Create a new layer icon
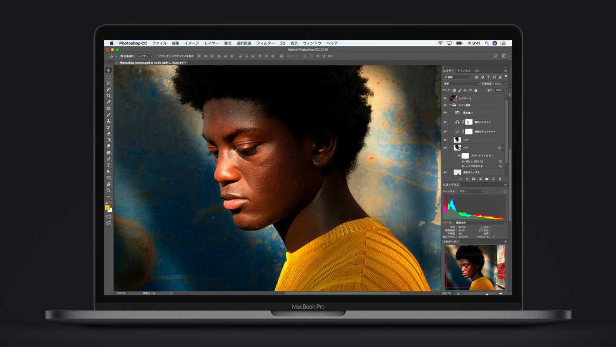 point(494,179)
